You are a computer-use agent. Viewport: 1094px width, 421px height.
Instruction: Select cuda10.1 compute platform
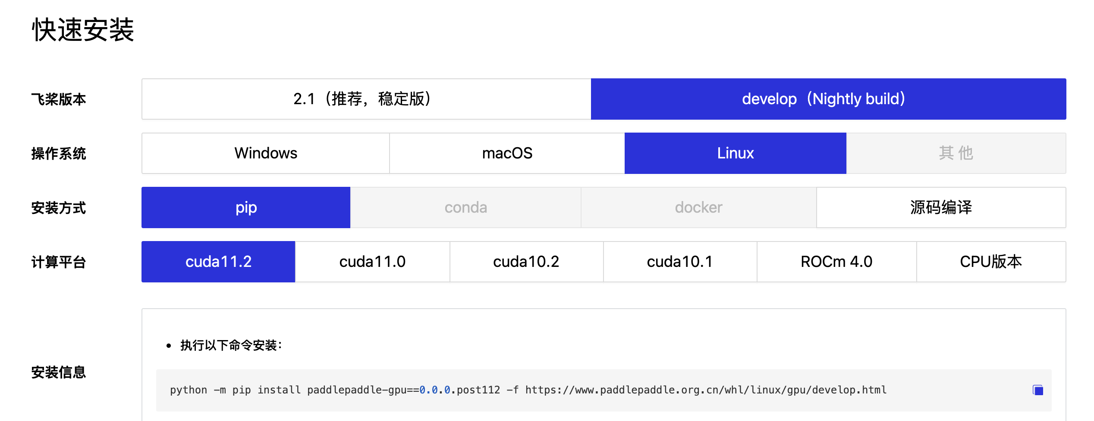(680, 261)
